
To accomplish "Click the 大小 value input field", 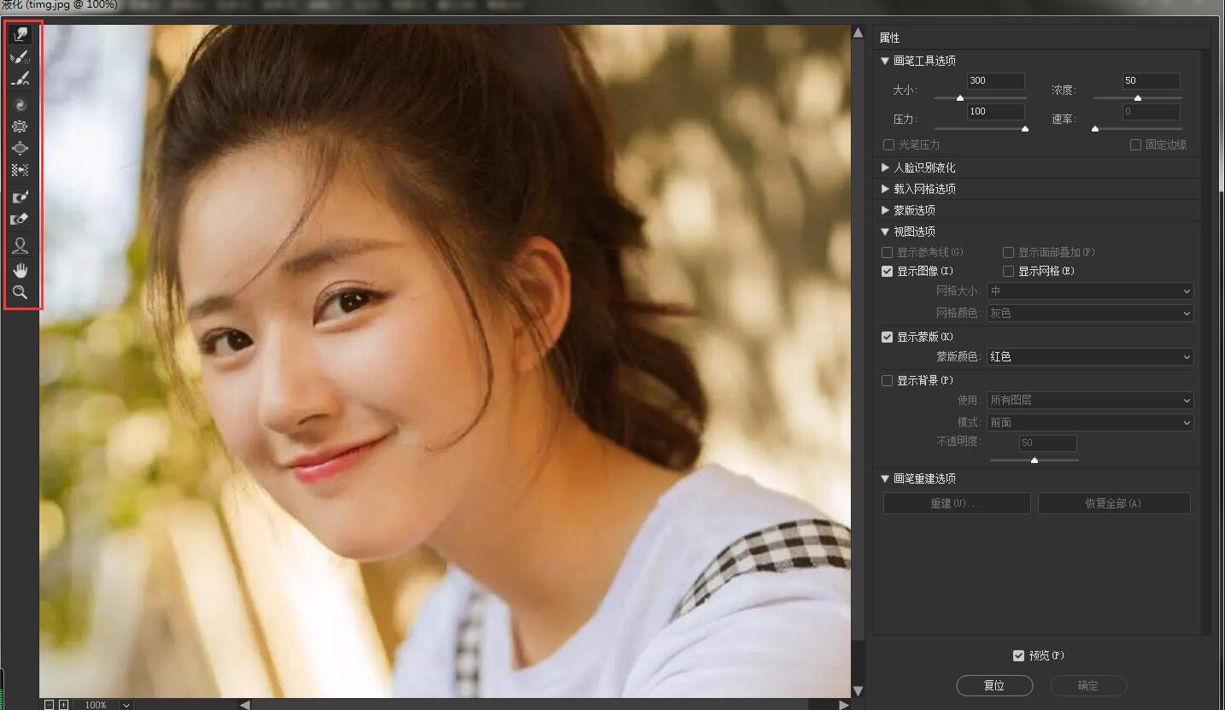I will pos(994,80).
